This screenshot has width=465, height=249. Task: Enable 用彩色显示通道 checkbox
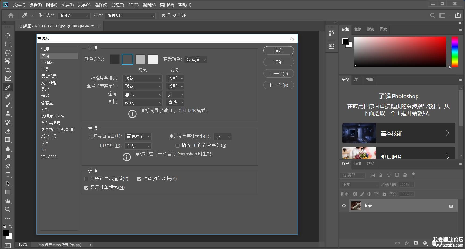click(86, 179)
